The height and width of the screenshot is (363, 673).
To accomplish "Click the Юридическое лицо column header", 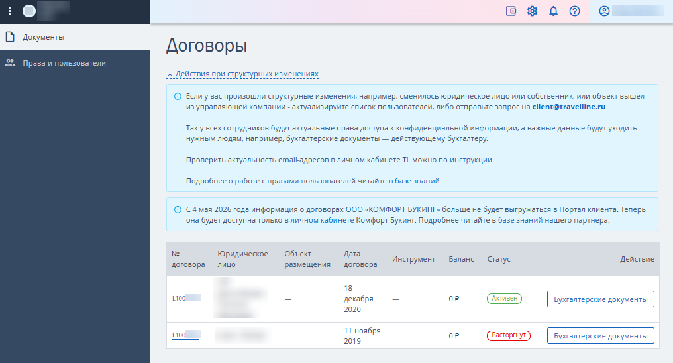I will coord(242,259).
